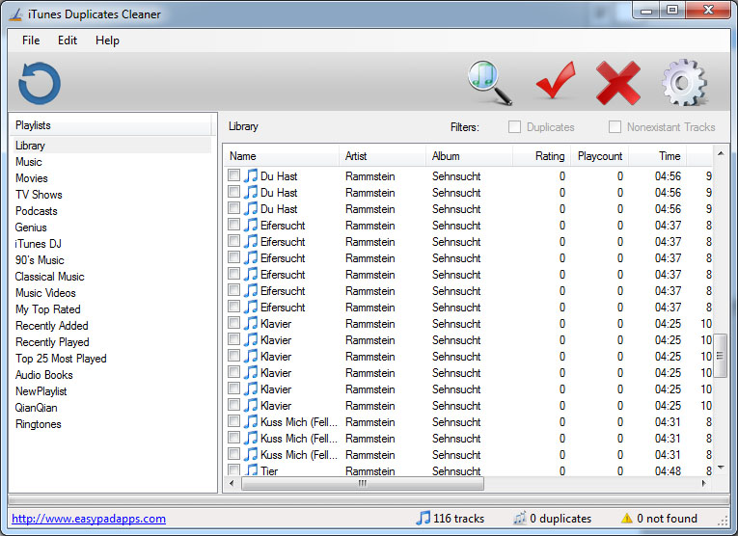738x536 pixels.
Task: Click the 116 tracks status text
Action: click(x=459, y=518)
